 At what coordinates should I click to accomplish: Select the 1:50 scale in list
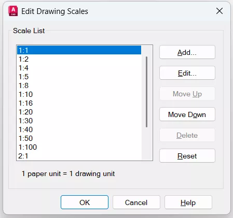click(x=79, y=138)
